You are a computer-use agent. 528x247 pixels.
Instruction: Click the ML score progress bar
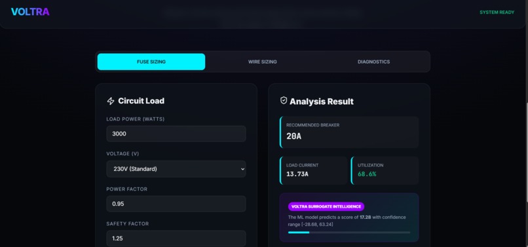349,232
